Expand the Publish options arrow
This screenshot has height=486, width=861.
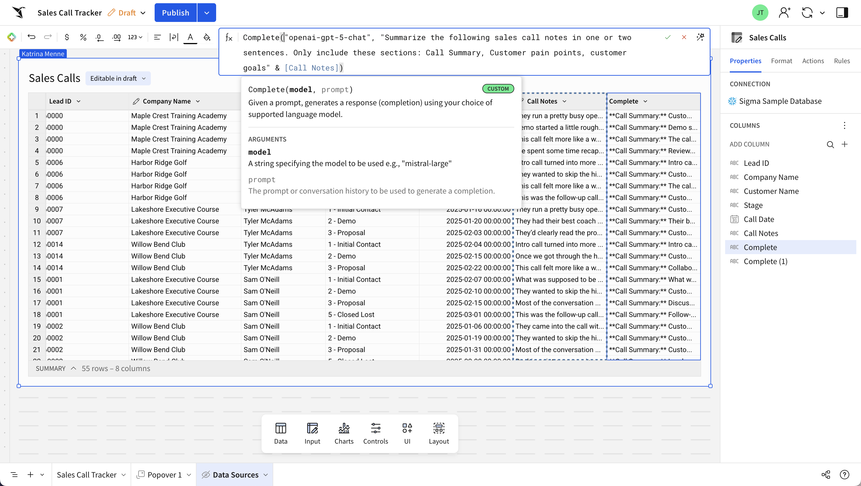point(206,13)
